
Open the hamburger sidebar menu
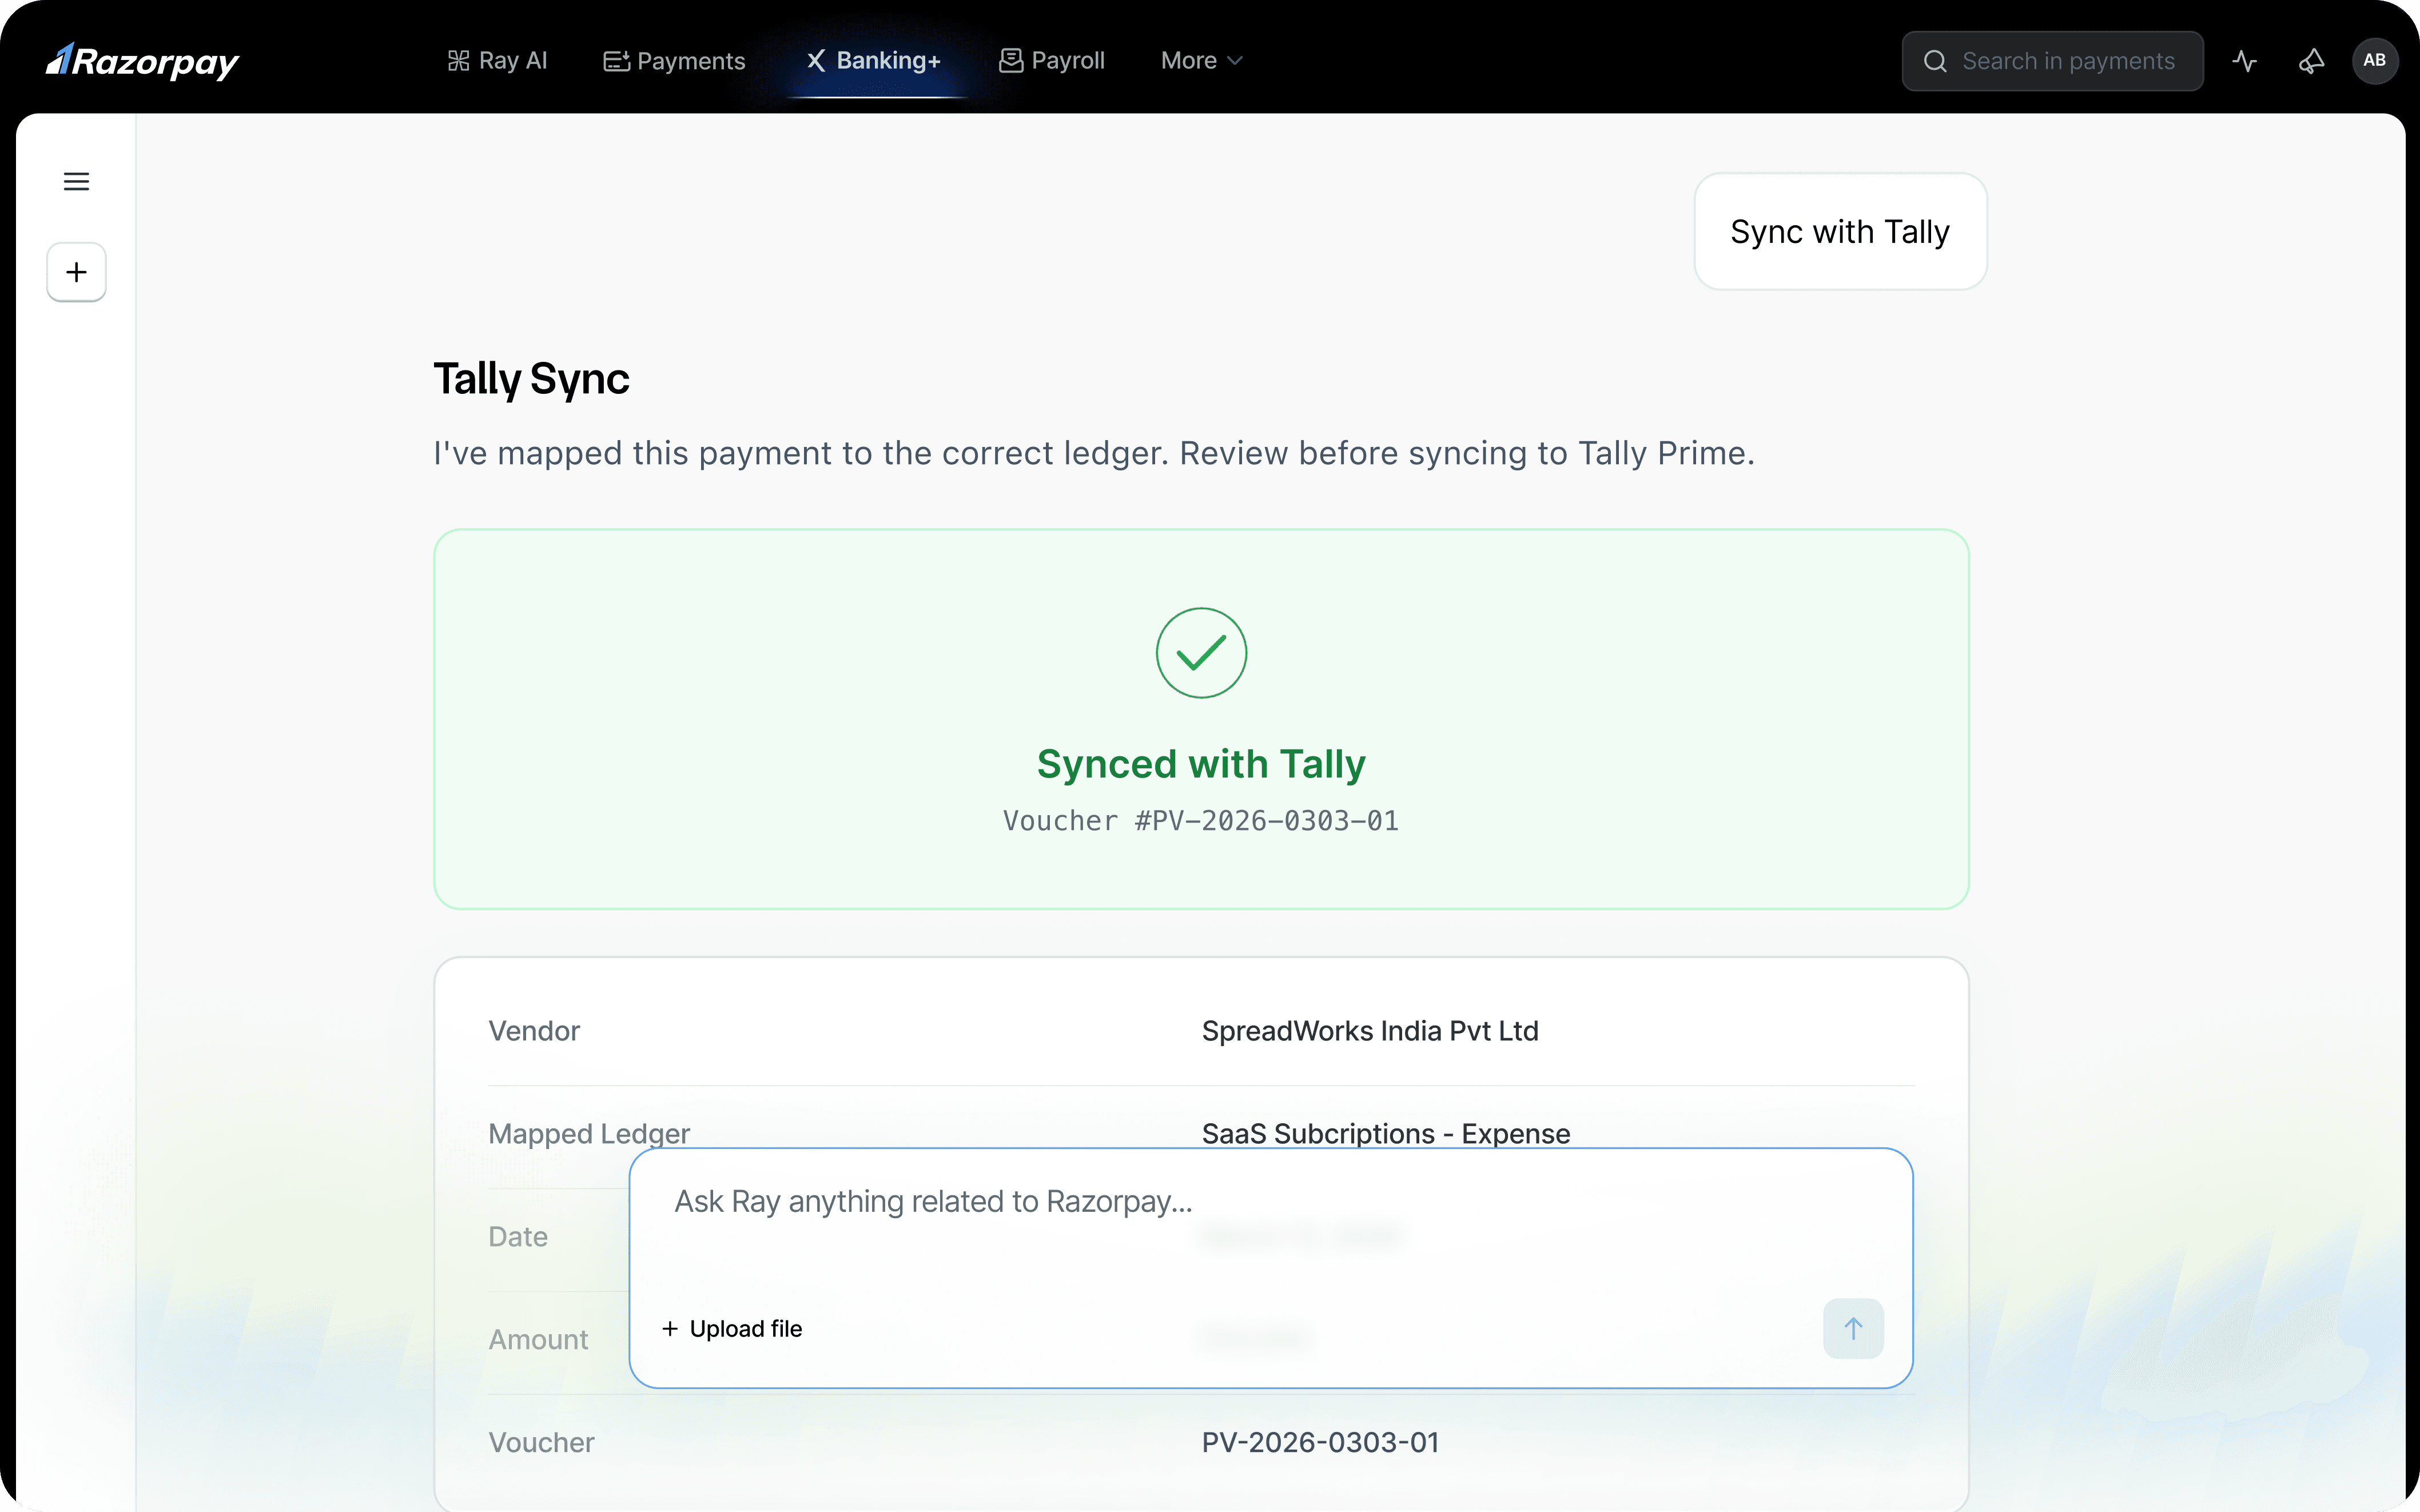pyautogui.click(x=76, y=181)
